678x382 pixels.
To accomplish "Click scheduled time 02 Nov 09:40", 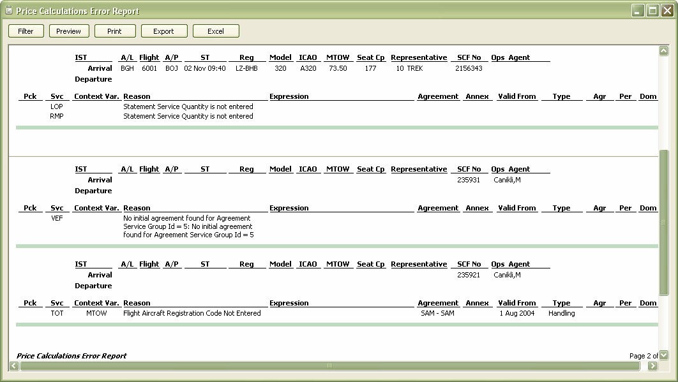I will coord(205,68).
